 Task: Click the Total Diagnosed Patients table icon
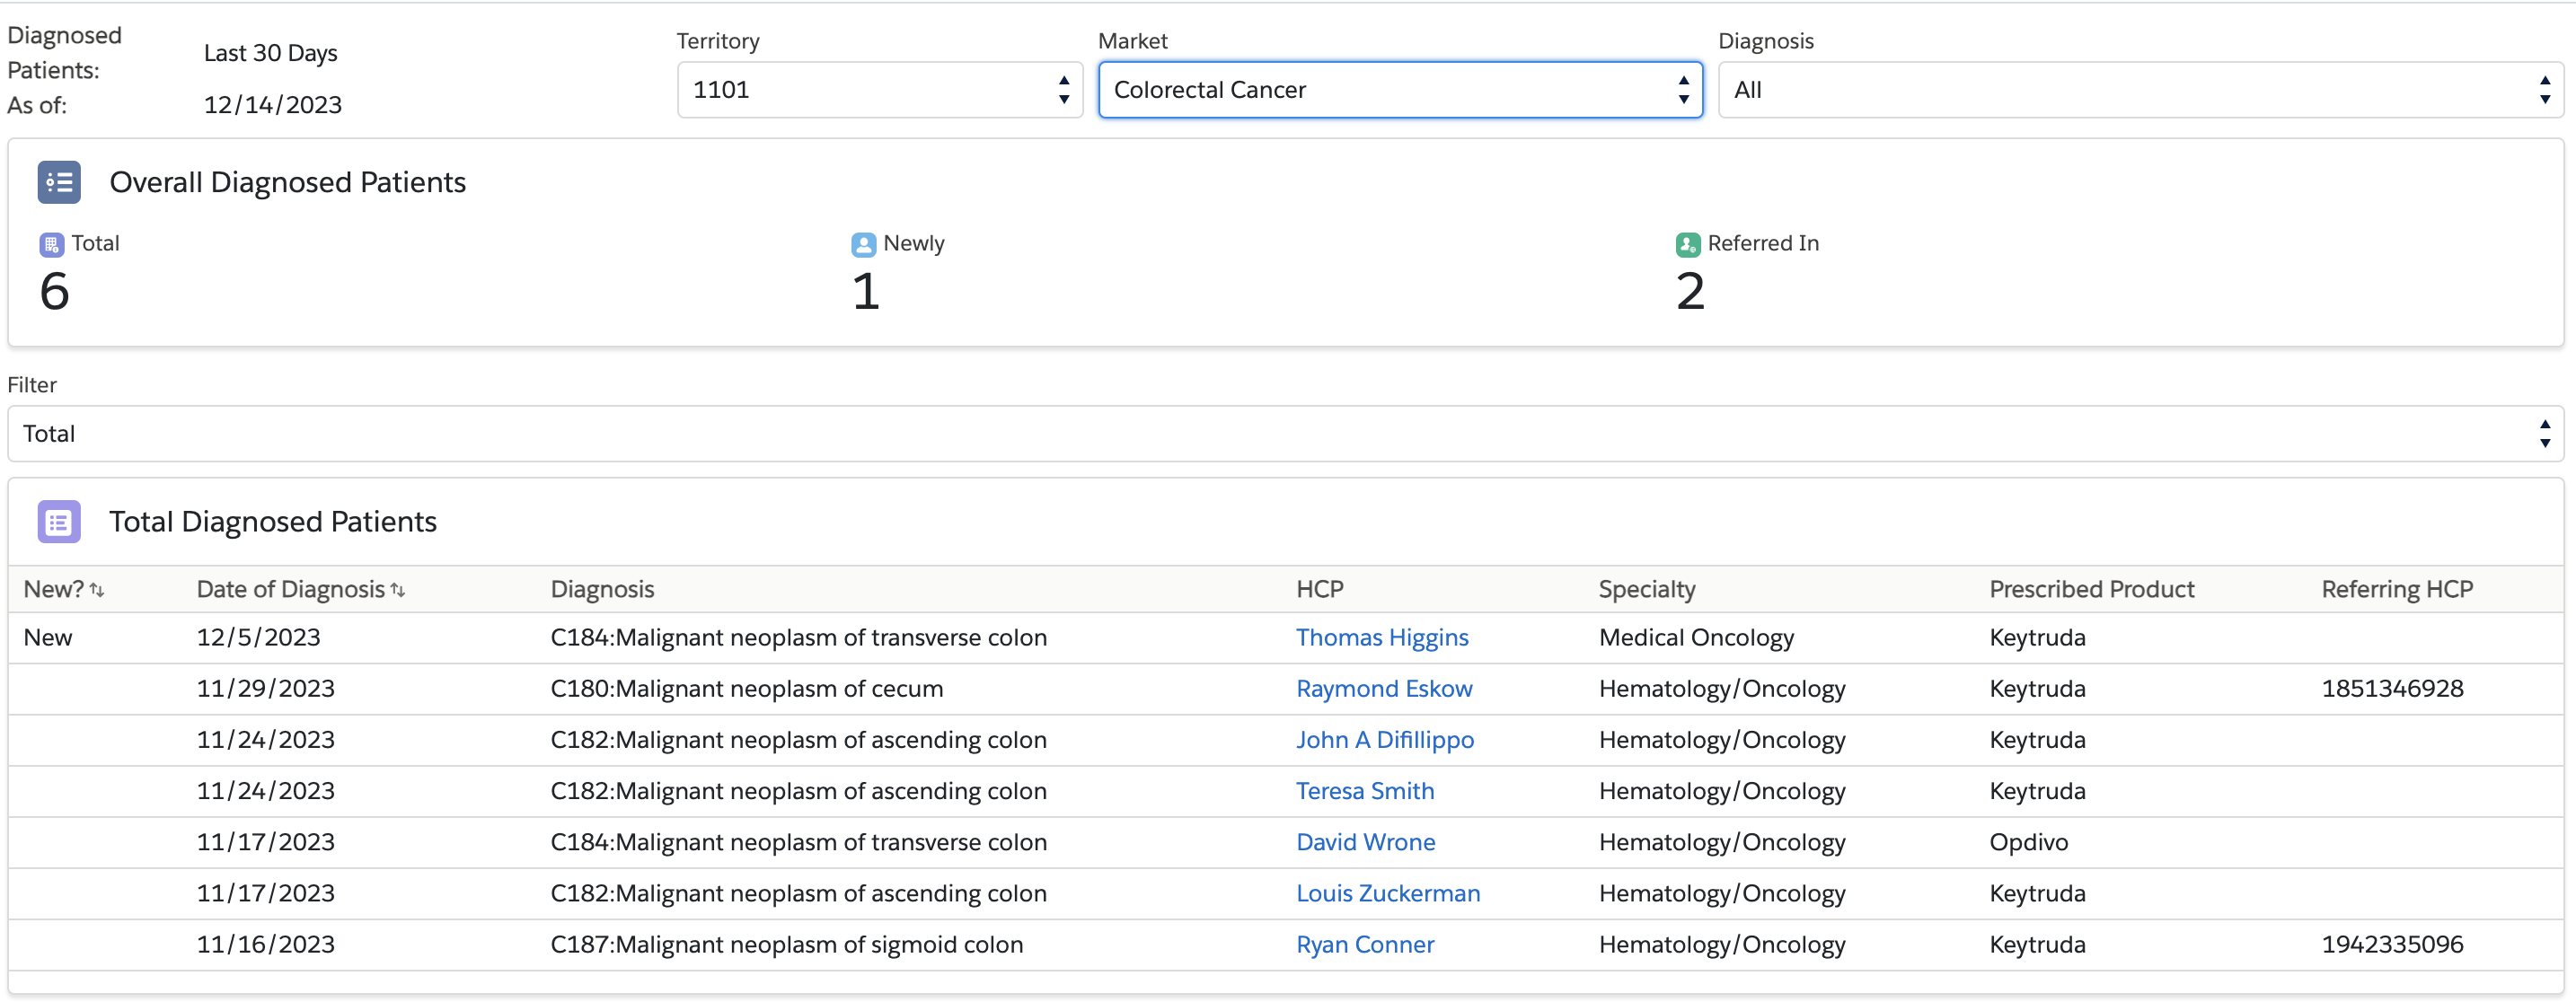point(59,521)
